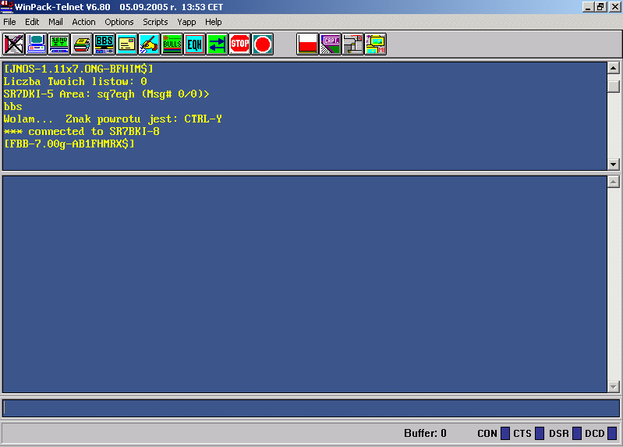Viewport: 623px width, 447px height.
Task: Click the receive window scrollbar thumb
Action: pos(614,86)
